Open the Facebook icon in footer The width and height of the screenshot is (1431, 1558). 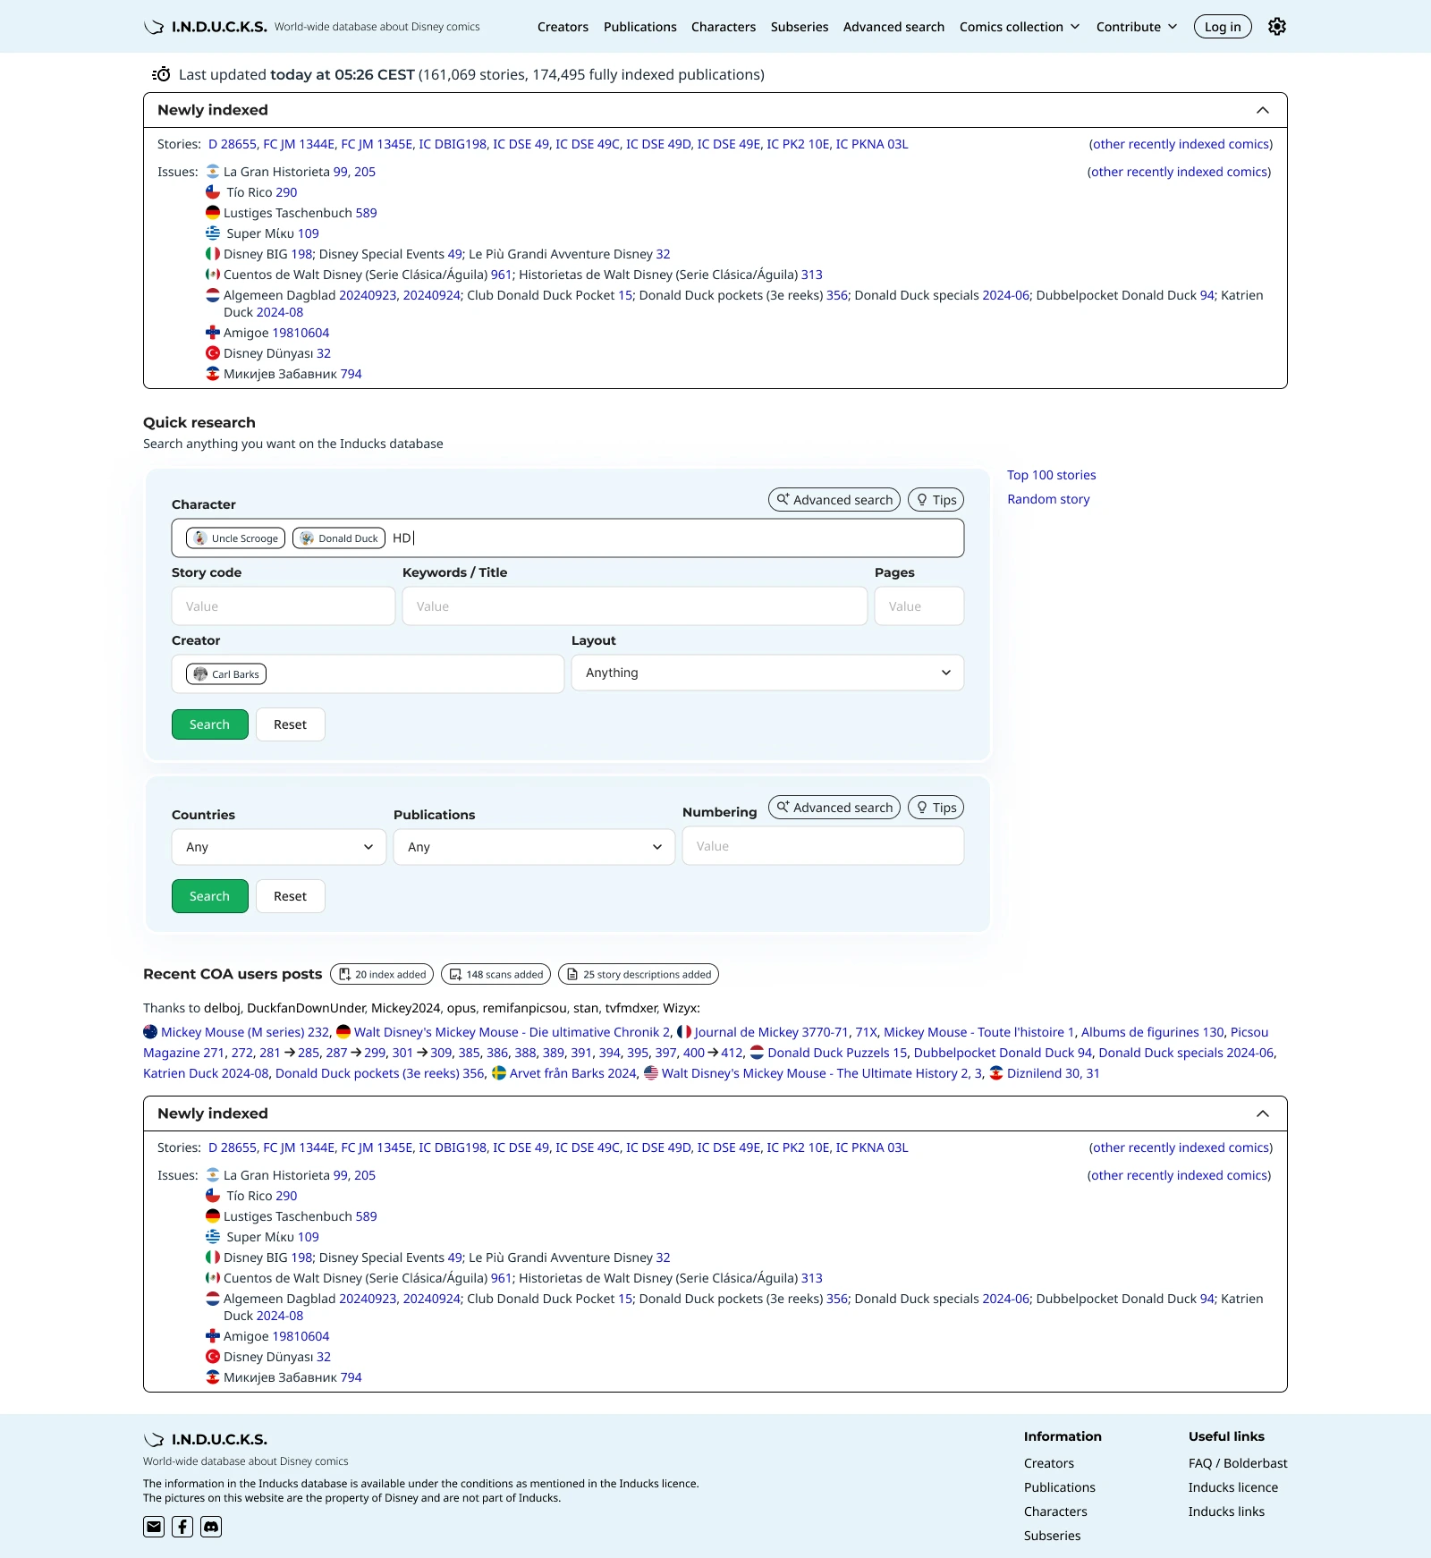tap(182, 1527)
